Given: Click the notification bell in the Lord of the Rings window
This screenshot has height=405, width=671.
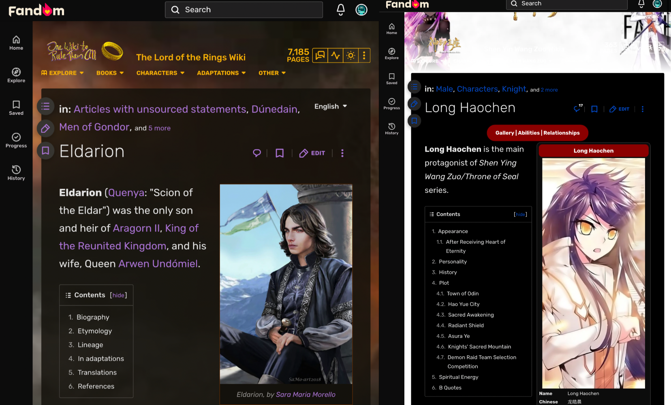Looking at the screenshot, I should coord(341,10).
